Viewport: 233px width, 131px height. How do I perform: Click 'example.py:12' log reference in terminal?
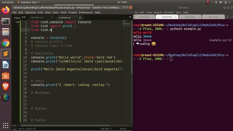point(220,40)
